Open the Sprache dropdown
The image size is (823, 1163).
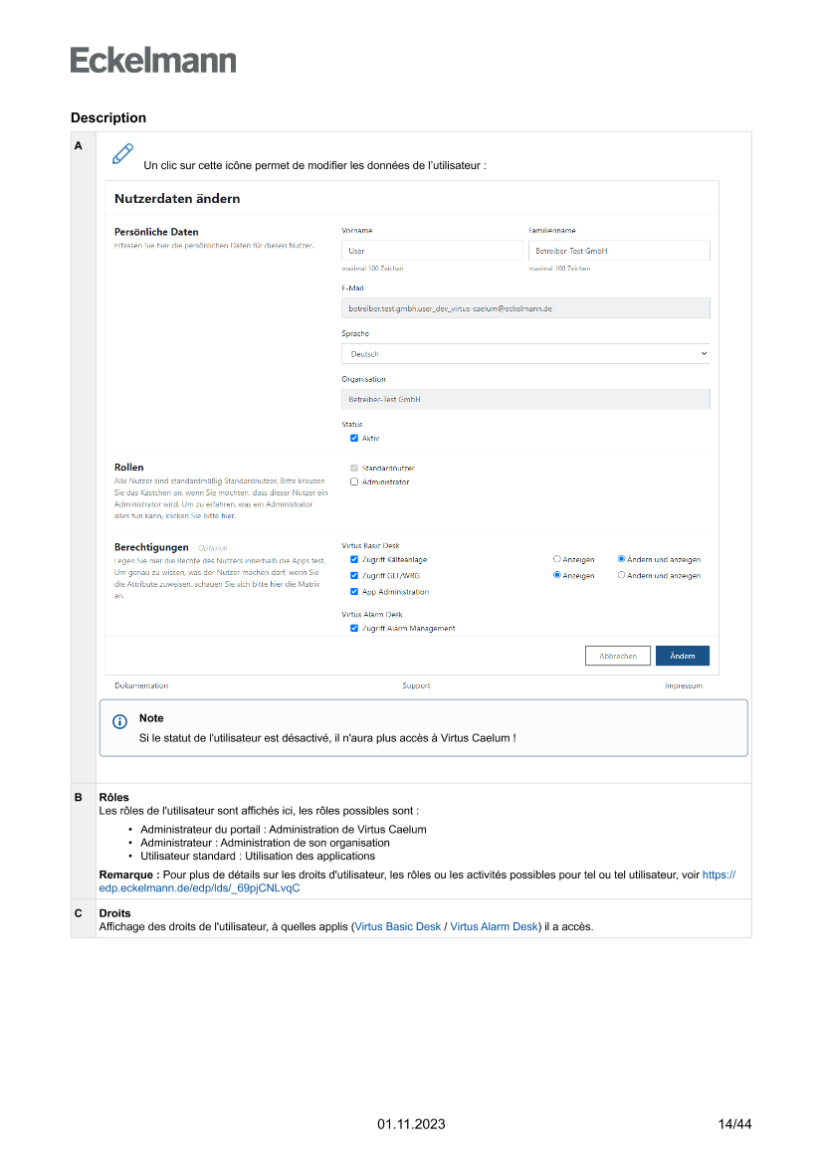tap(524, 354)
